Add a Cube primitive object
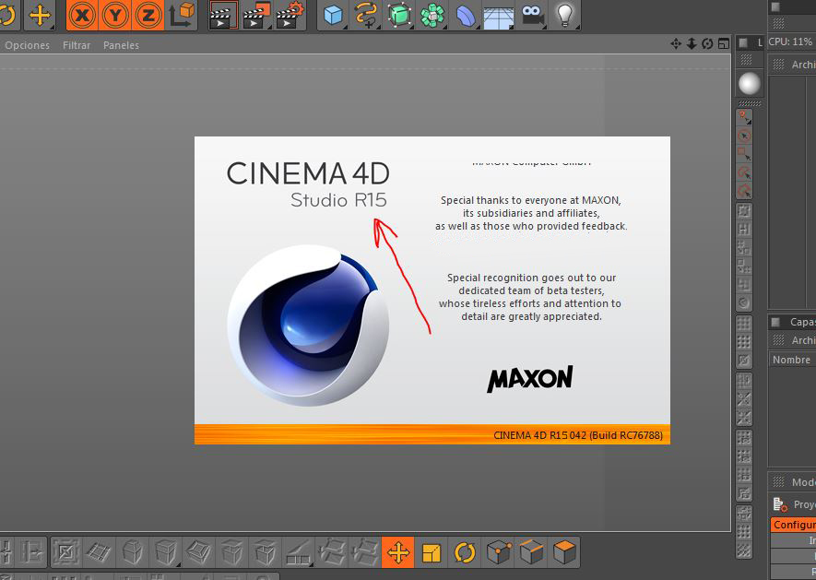816x580 pixels. [x=332, y=16]
